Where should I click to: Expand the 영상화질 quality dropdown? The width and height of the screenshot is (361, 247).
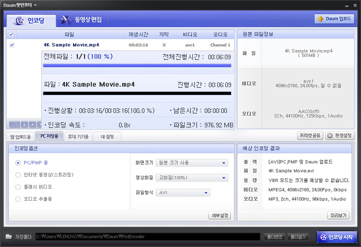[192, 178]
